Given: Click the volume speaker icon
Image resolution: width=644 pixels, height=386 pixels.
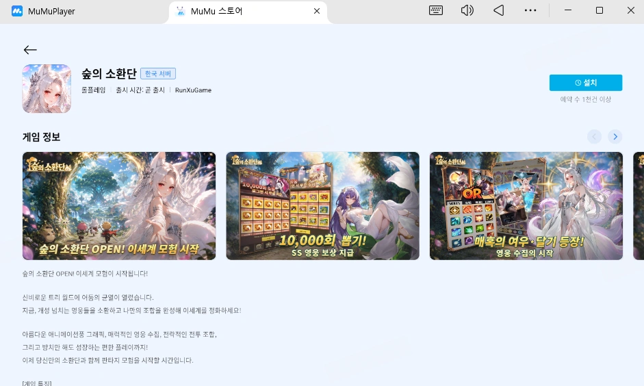Looking at the screenshot, I should point(467,11).
